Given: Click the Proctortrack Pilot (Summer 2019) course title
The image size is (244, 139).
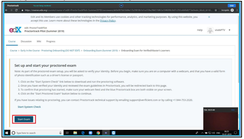Looking at the screenshot, I should click(x=44, y=31).
